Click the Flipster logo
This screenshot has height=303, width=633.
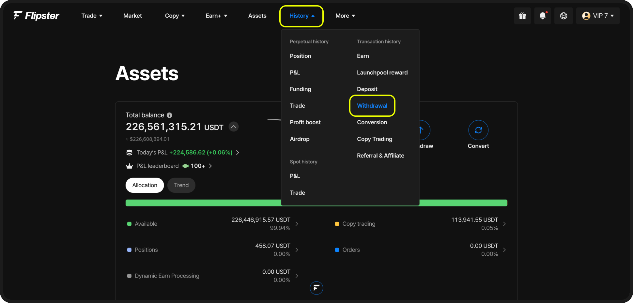pos(36,15)
